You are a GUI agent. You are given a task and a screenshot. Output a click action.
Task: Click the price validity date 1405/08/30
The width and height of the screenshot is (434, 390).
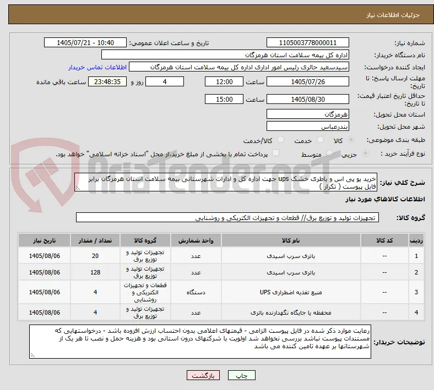307,99
